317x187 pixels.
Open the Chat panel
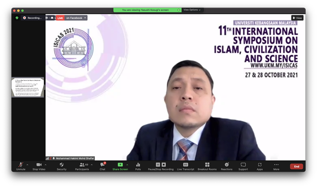click(x=102, y=166)
